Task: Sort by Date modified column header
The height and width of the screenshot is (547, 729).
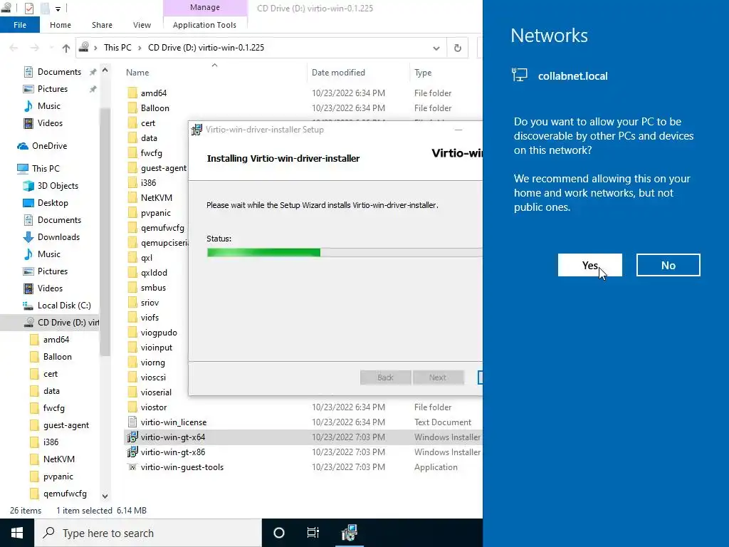Action: click(338, 73)
